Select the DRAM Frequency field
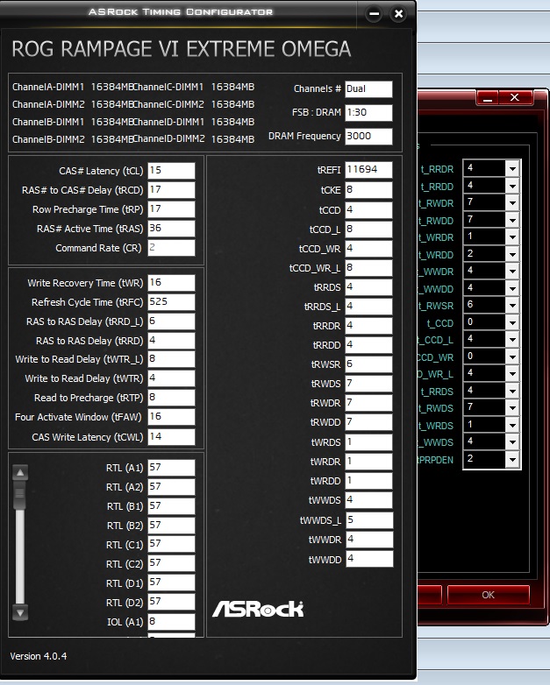This screenshot has height=685, width=550. point(368,137)
